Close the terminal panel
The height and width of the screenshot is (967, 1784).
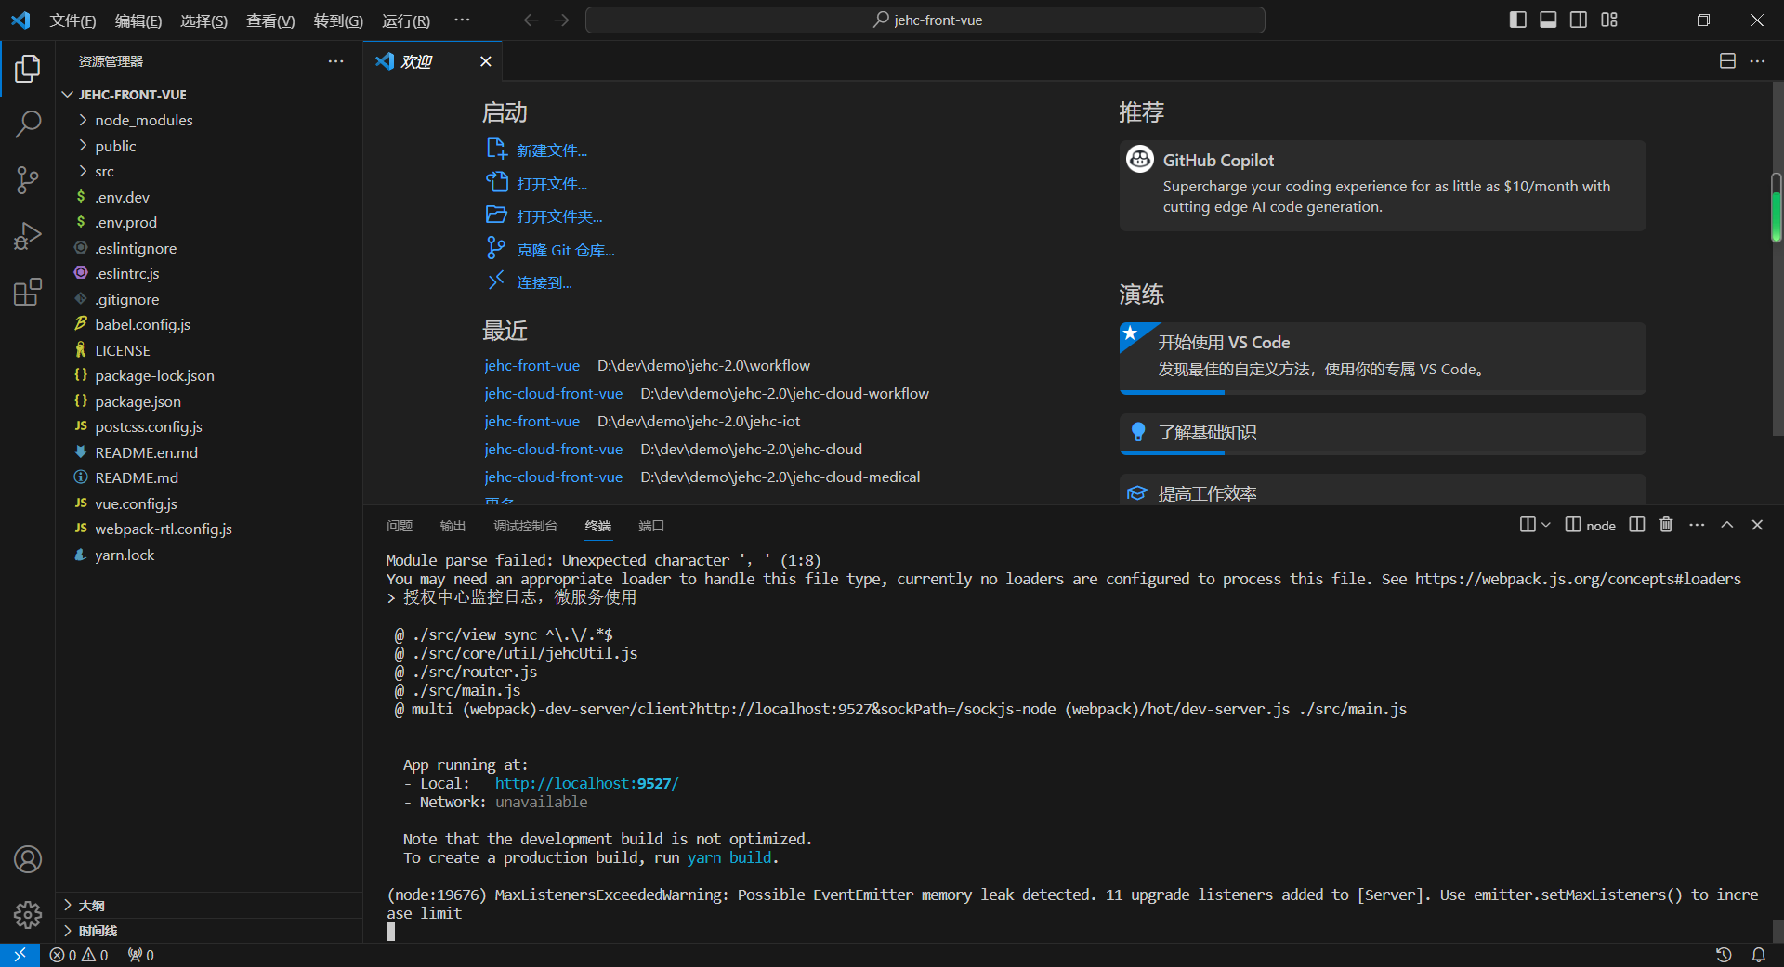point(1757,525)
